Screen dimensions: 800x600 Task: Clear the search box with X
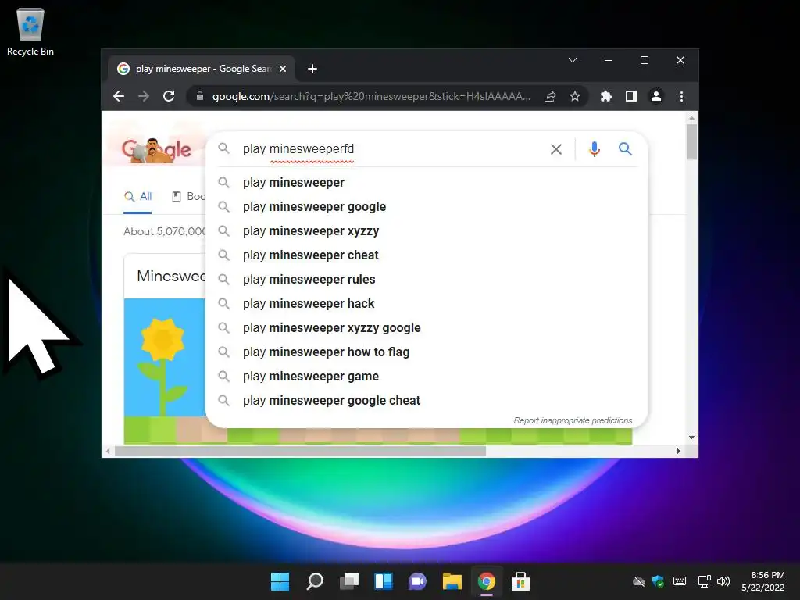tap(556, 149)
